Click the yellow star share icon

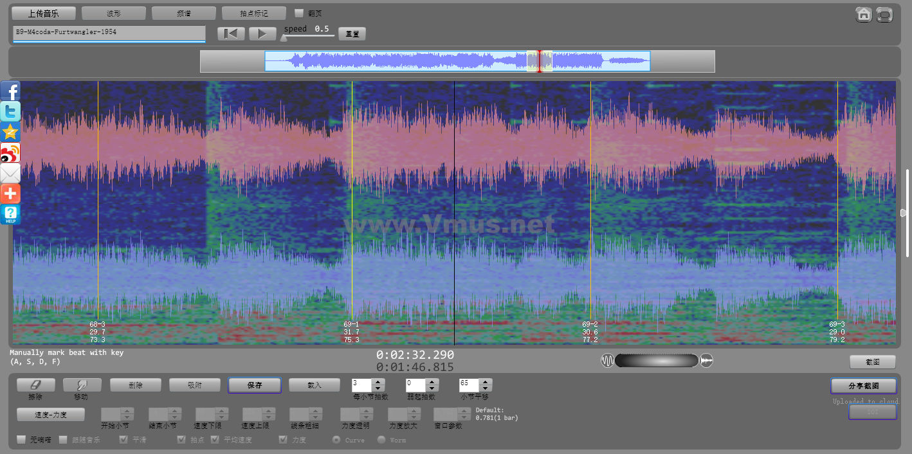[10, 132]
